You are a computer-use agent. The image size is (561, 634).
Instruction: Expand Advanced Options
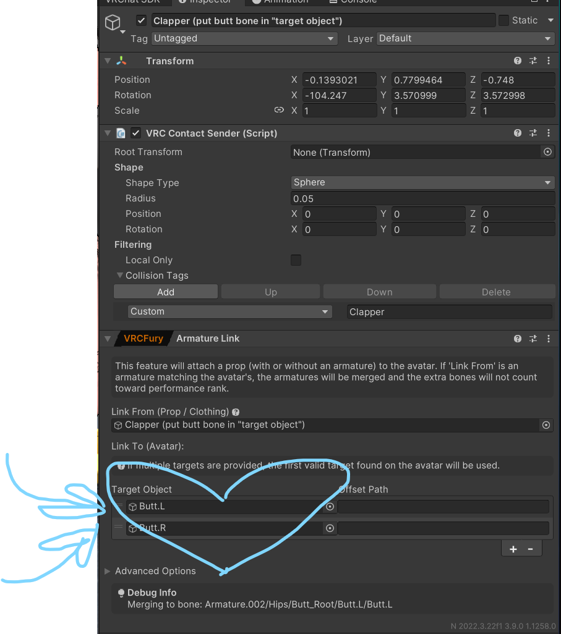[108, 571]
